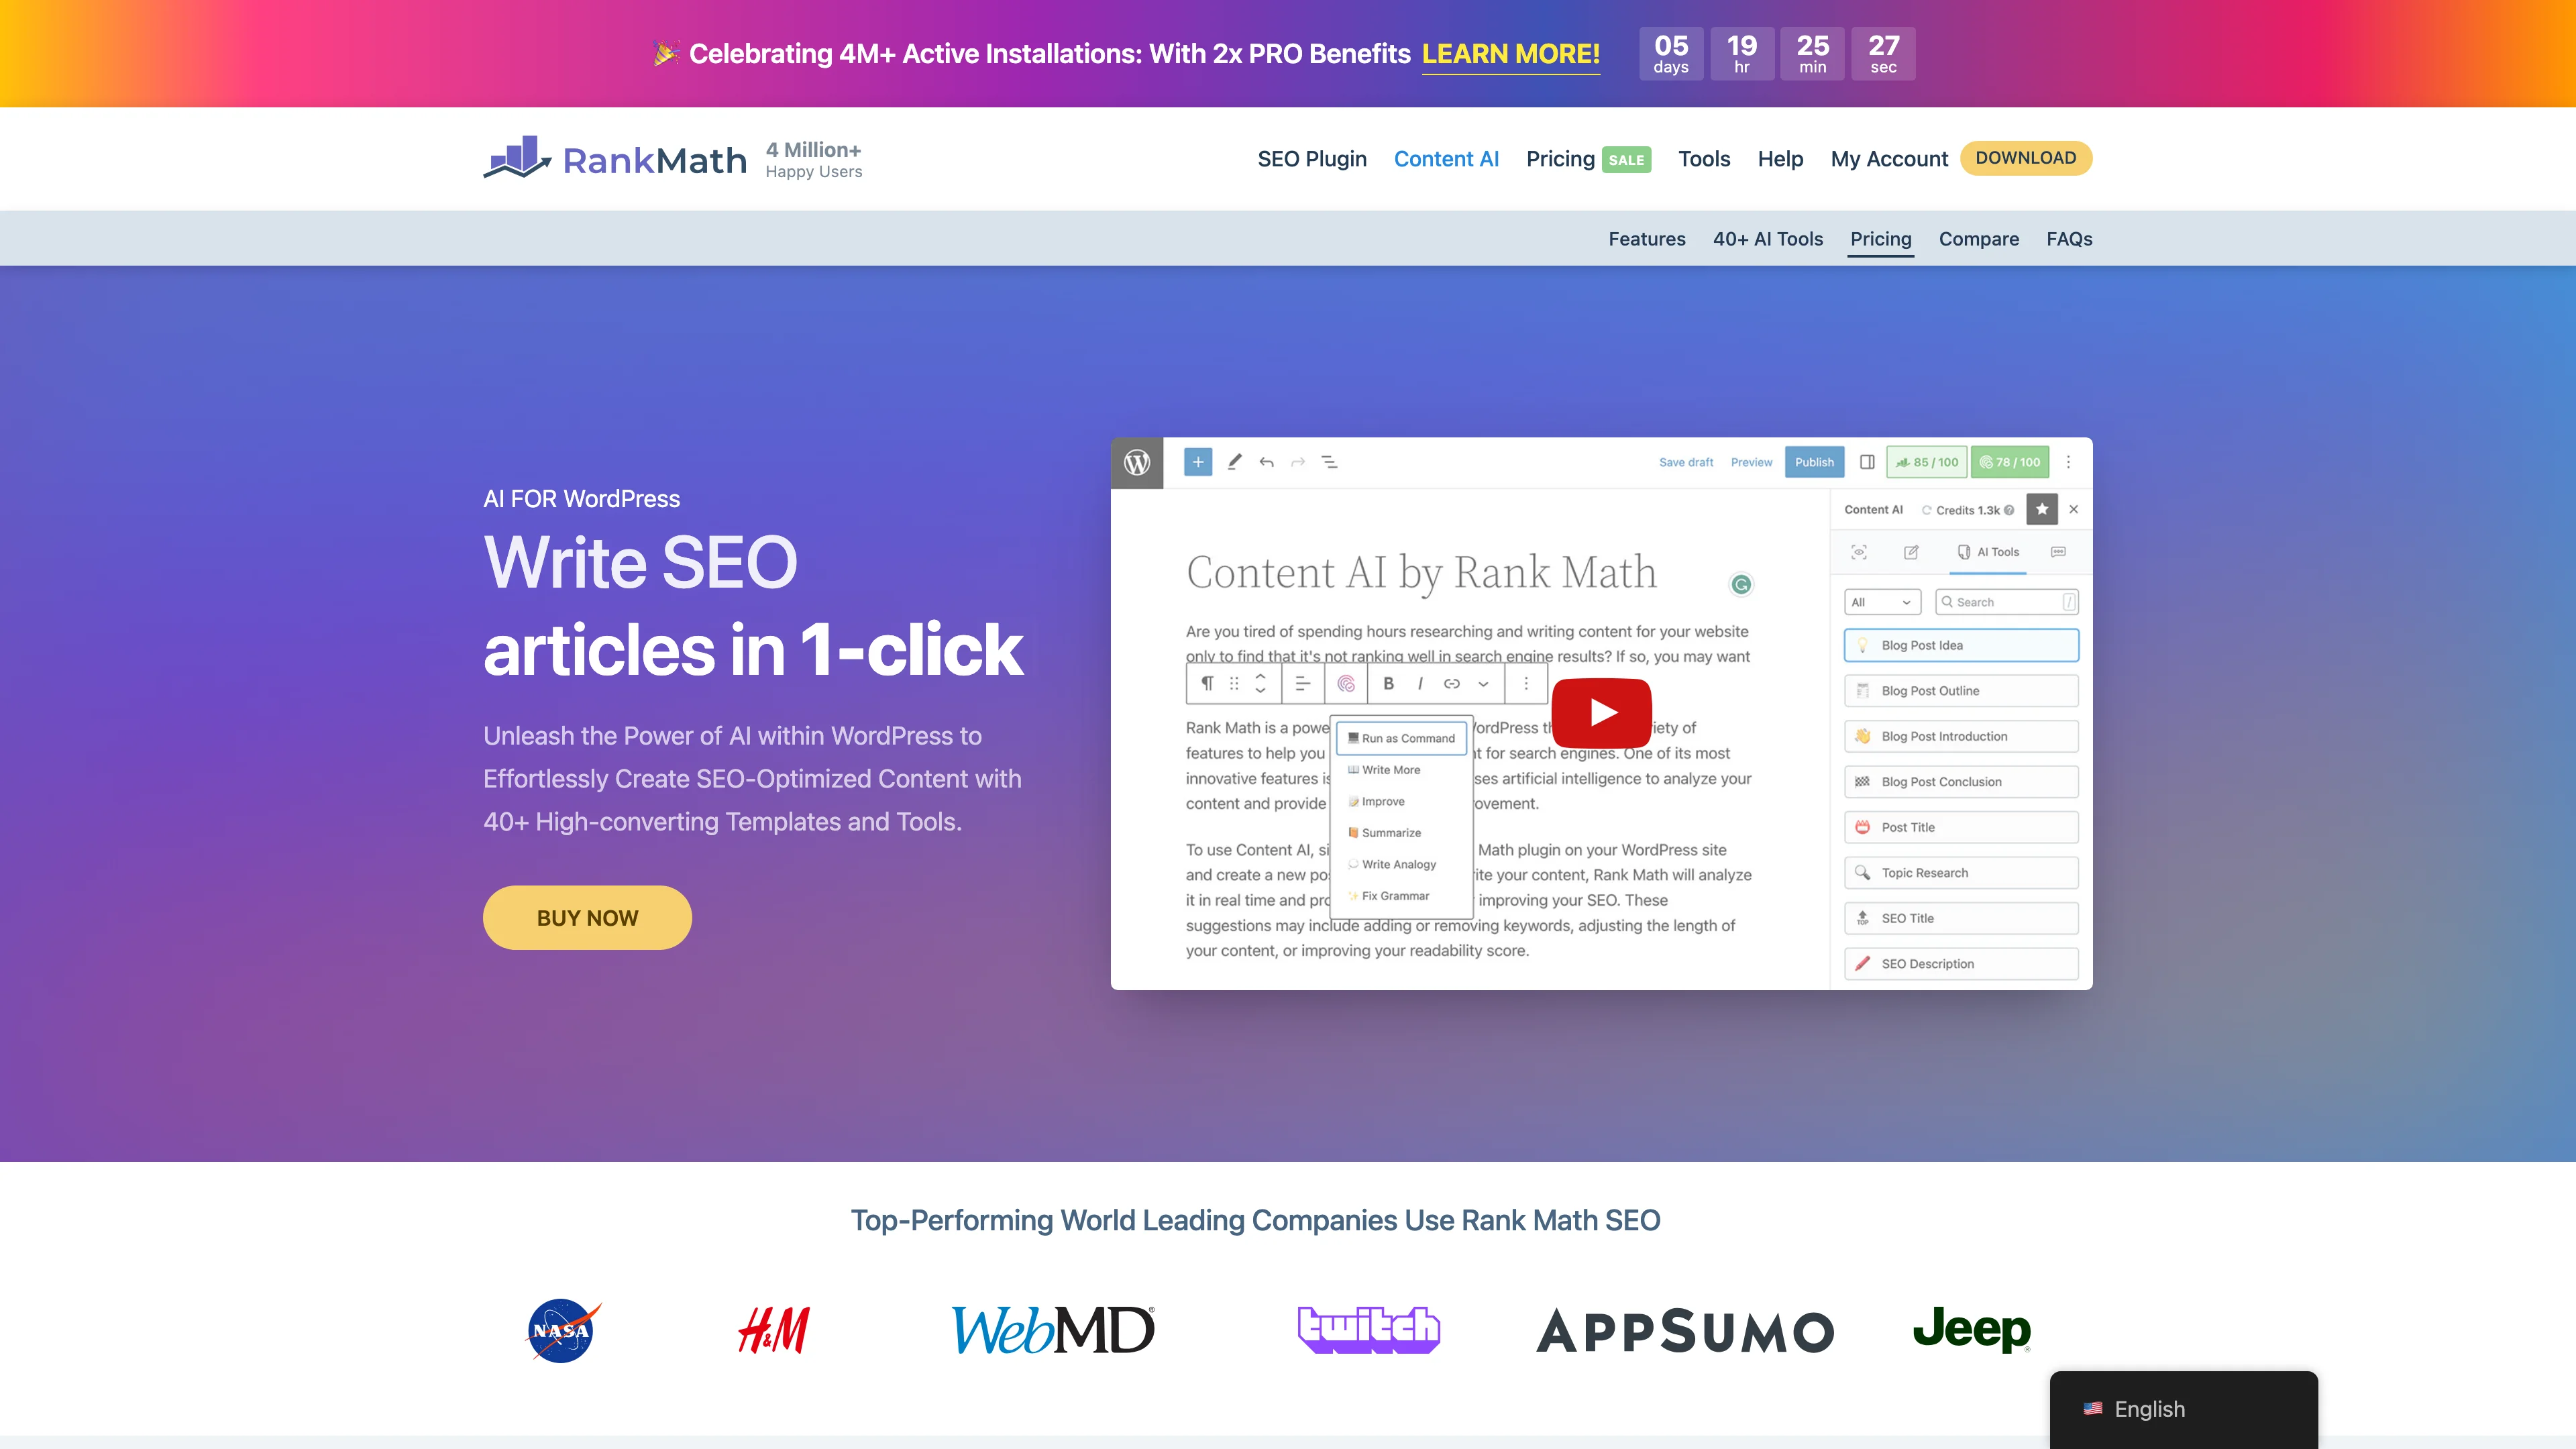
Task: Close the Content AI panel
Action: pyautogui.click(x=2074, y=509)
